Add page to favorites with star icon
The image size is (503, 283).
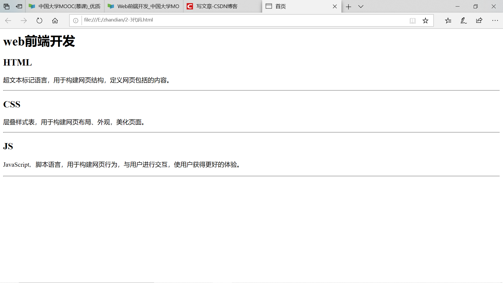(425, 21)
